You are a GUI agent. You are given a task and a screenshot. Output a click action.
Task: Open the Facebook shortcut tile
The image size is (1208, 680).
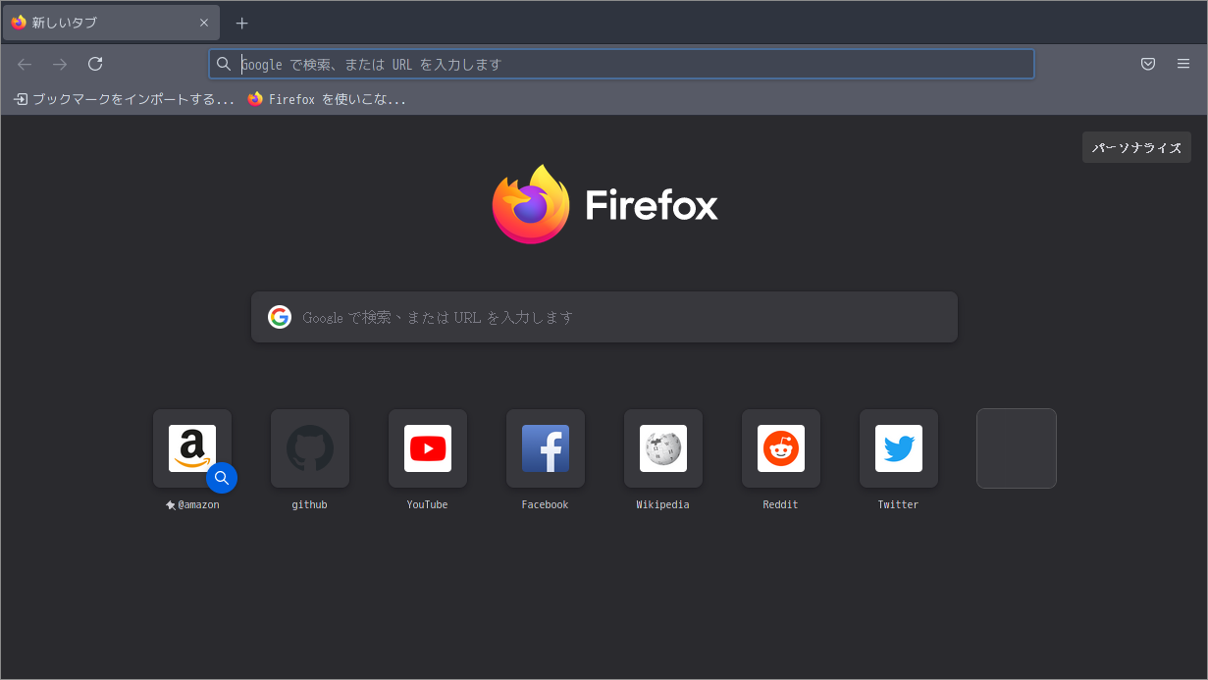coord(546,448)
